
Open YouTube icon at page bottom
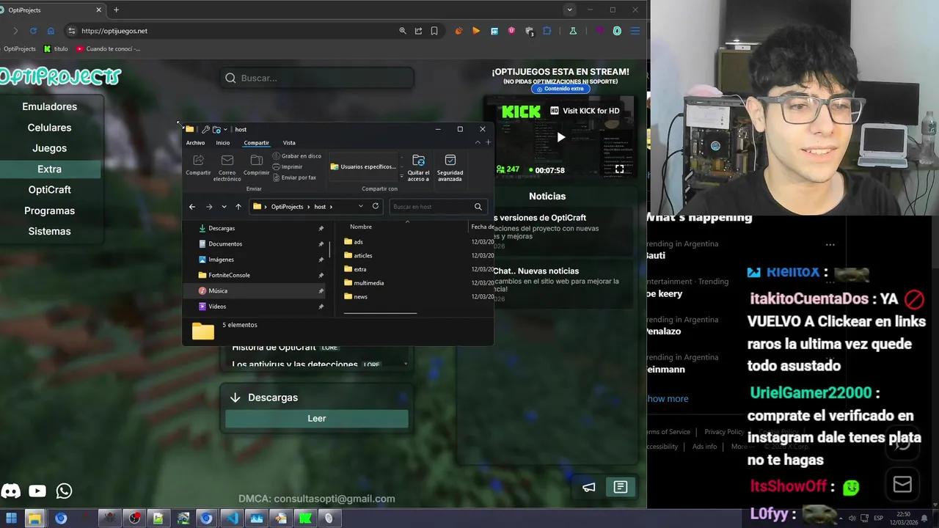[x=37, y=491]
